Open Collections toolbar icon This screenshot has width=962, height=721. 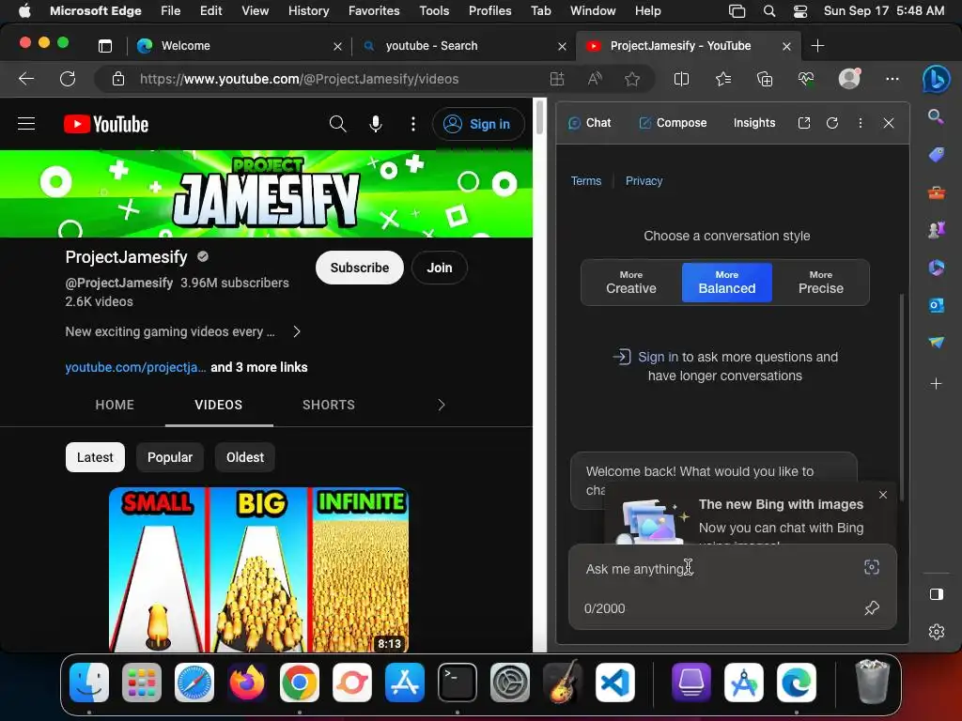[x=765, y=79]
